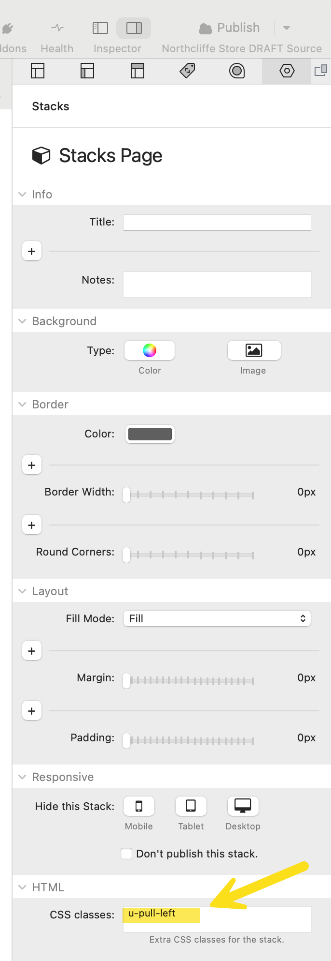Click the plus button below Title
This screenshot has width=331, height=961.
tap(32, 251)
